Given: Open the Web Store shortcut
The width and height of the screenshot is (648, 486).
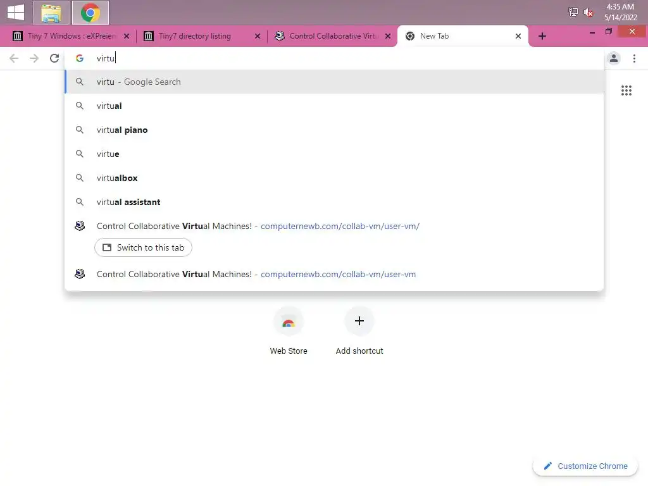Looking at the screenshot, I should click(x=289, y=332).
